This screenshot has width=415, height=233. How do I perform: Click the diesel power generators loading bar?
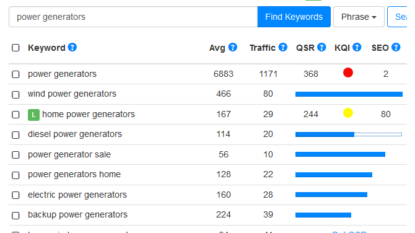349,134
